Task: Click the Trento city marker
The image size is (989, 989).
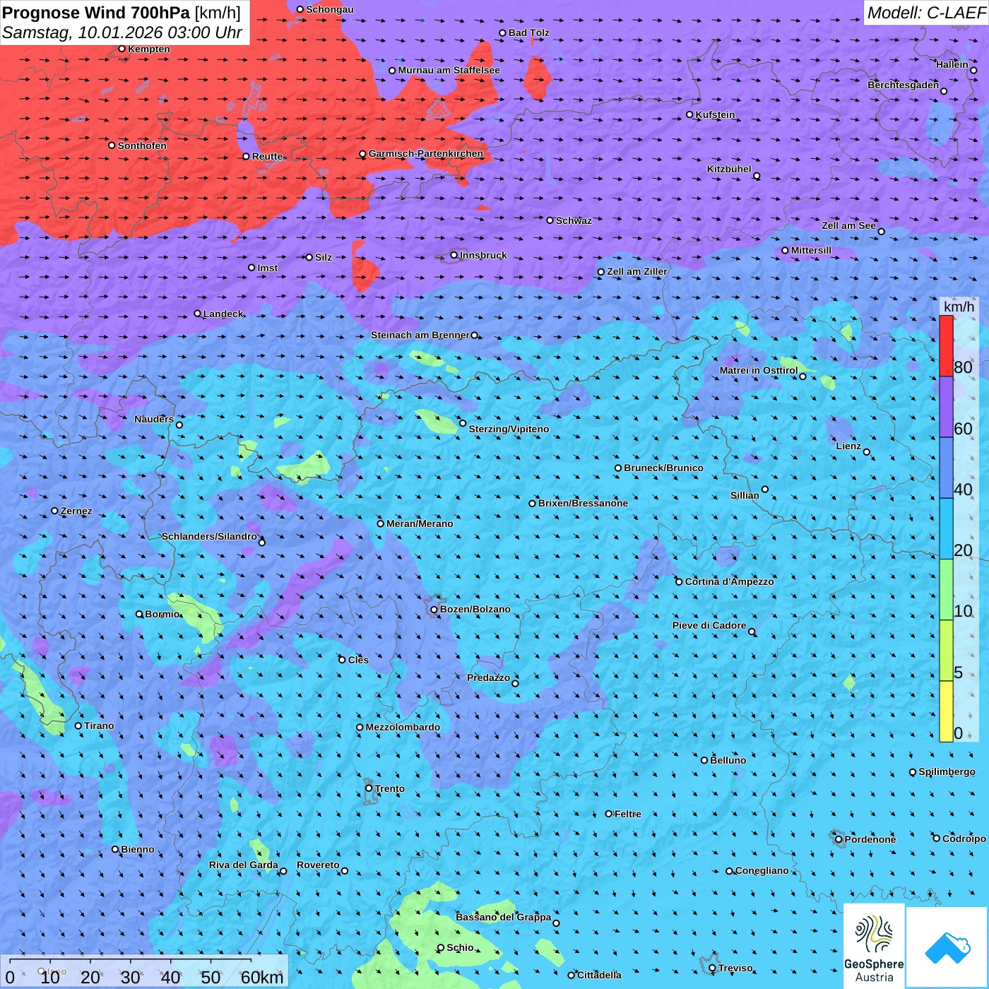Action: 369,788
